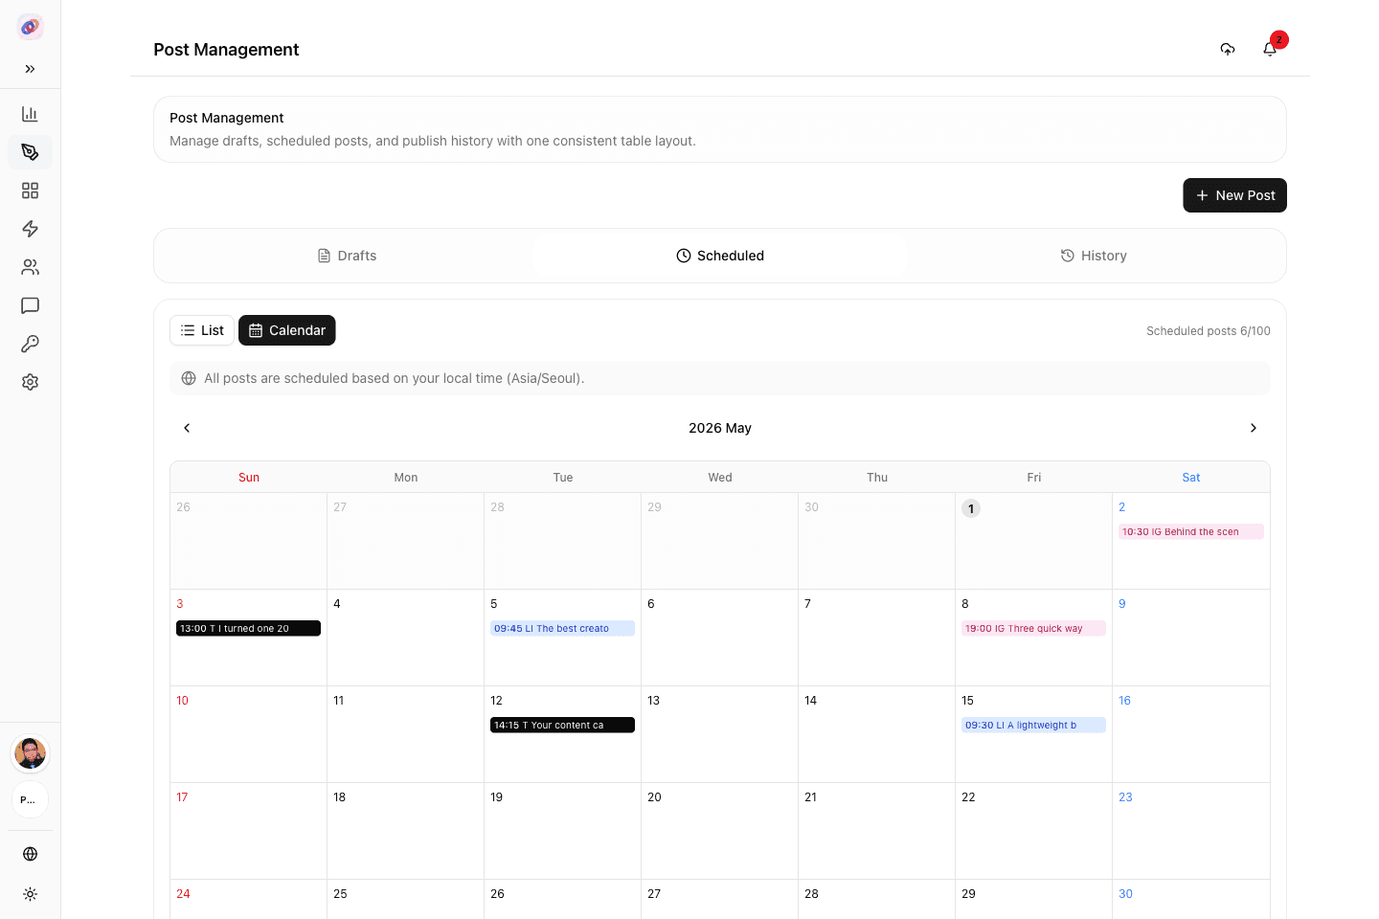Switch to the Drafts tab

point(347,256)
